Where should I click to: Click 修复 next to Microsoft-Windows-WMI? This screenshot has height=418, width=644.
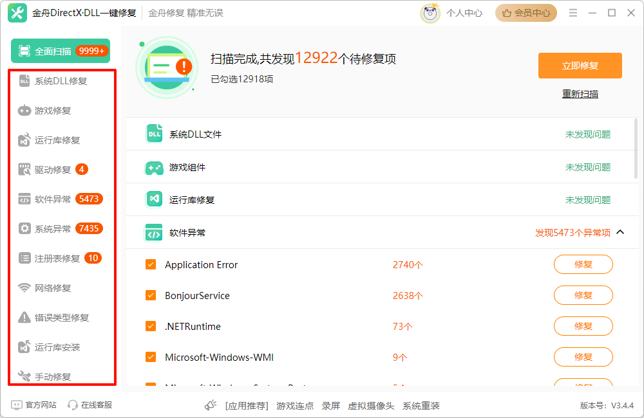click(x=583, y=357)
